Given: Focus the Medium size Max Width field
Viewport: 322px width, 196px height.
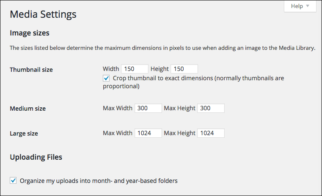Looking at the screenshot, I should (148, 108).
